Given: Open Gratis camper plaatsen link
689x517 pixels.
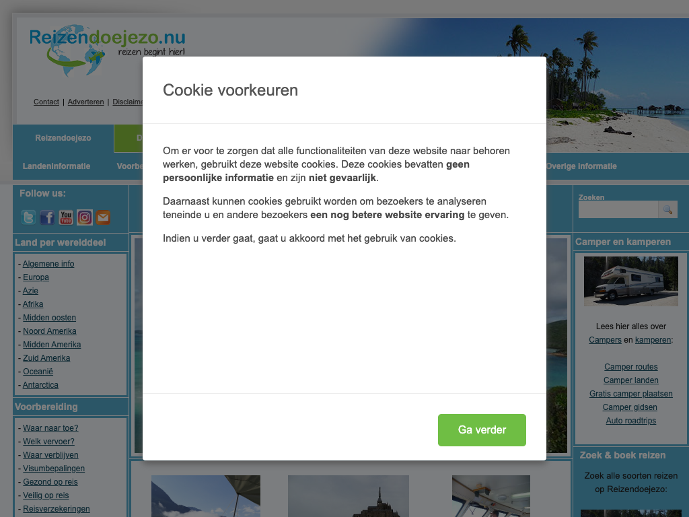Looking at the screenshot, I should tap(631, 394).
